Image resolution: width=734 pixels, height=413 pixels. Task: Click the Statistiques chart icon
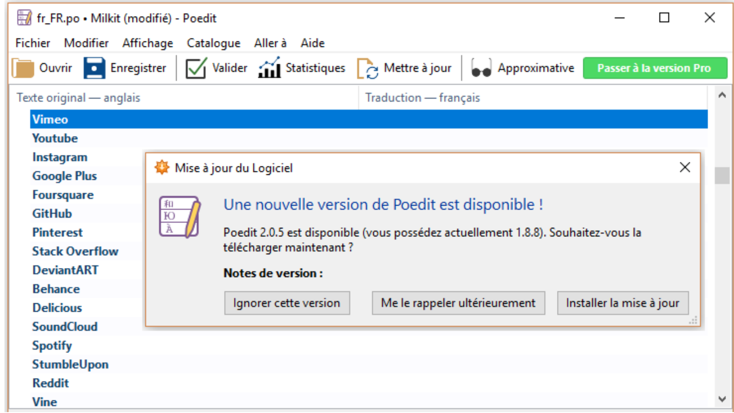point(269,68)
